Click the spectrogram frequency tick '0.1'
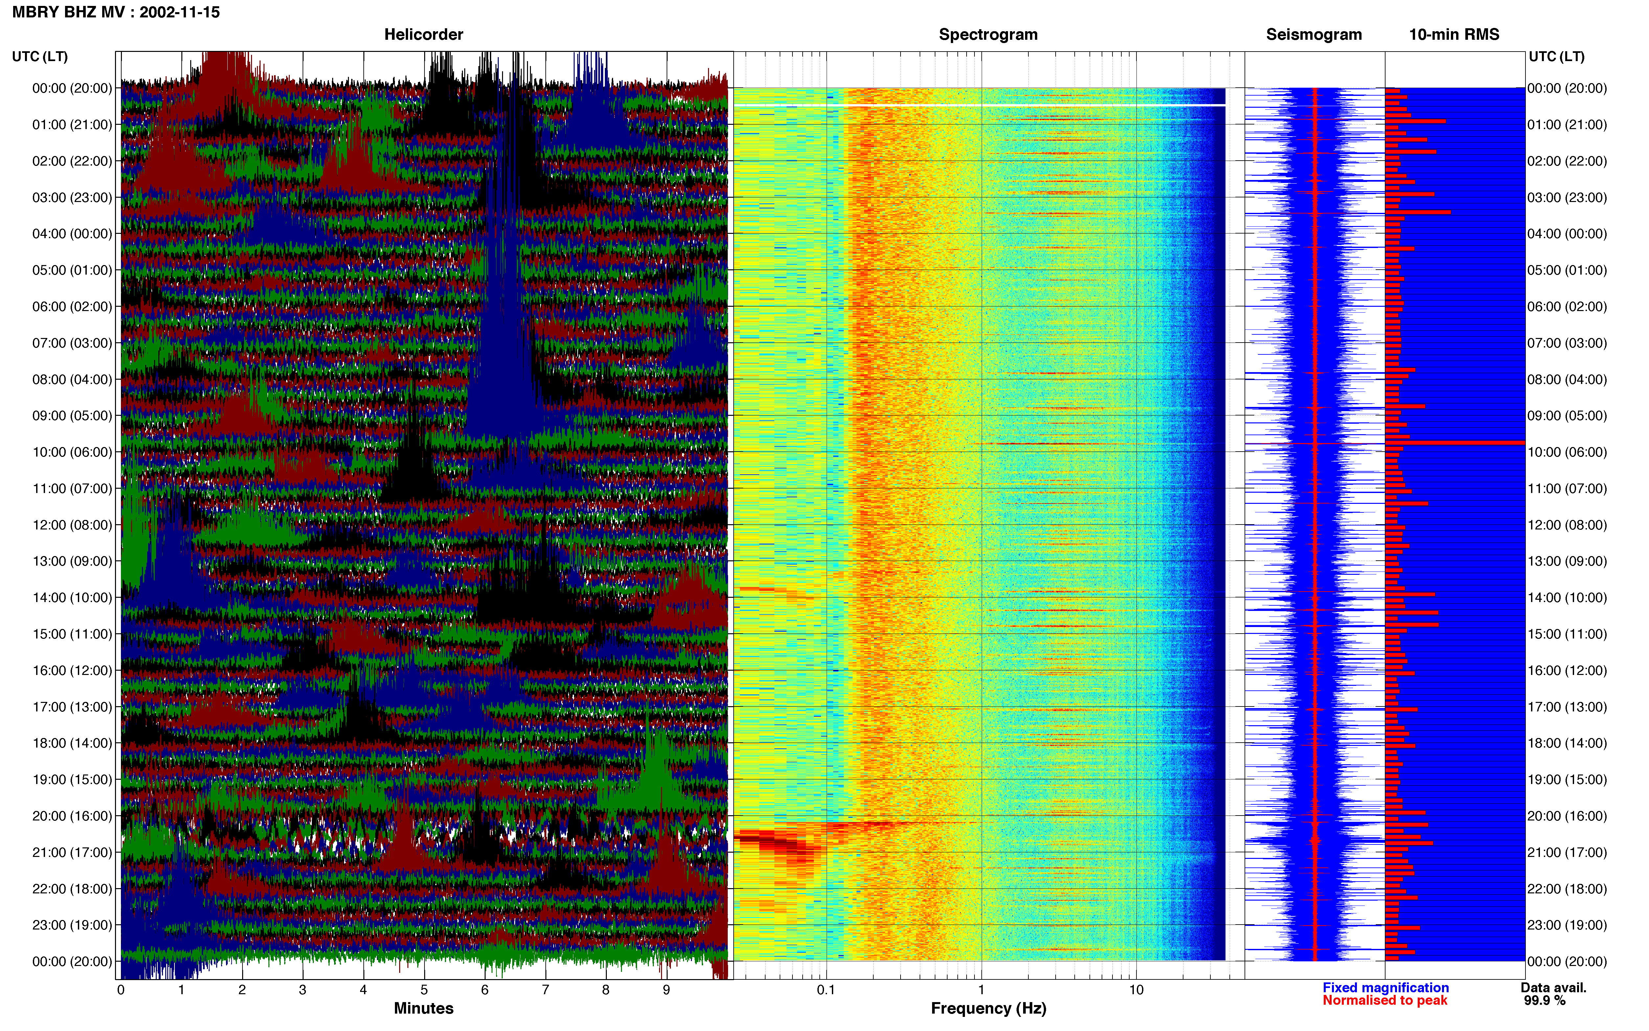This screenshot has width=1649, height=1031. 826,990
